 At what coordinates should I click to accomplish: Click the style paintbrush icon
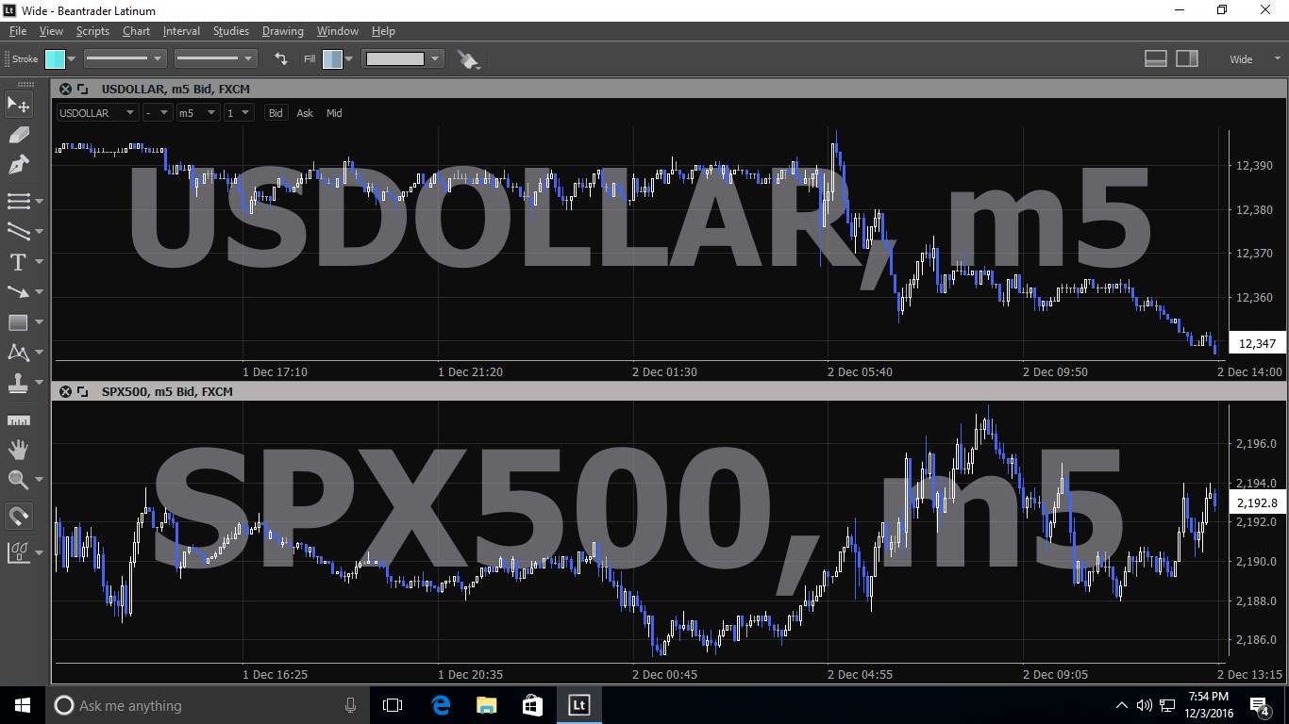(x=468, y=59)
